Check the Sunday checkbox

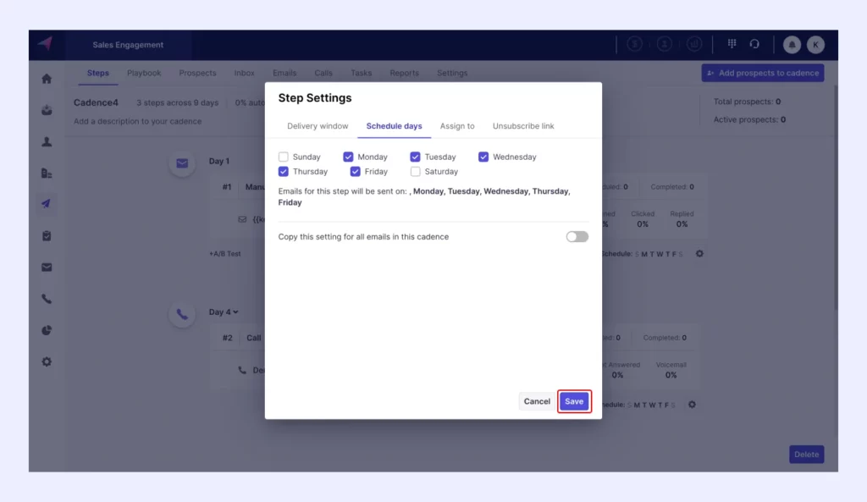click(284, 157)
